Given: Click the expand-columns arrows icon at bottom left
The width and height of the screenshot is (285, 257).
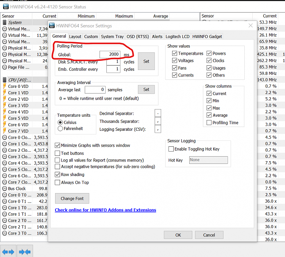Looking at the screenshot, I should pyautogui.click(x=8, y=252).
